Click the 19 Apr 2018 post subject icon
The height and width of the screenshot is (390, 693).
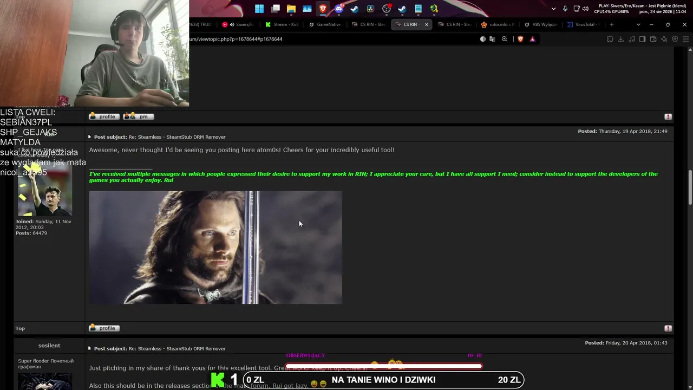pos(90,137)
